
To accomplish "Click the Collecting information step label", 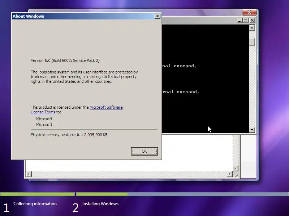I will coord(35,204).
